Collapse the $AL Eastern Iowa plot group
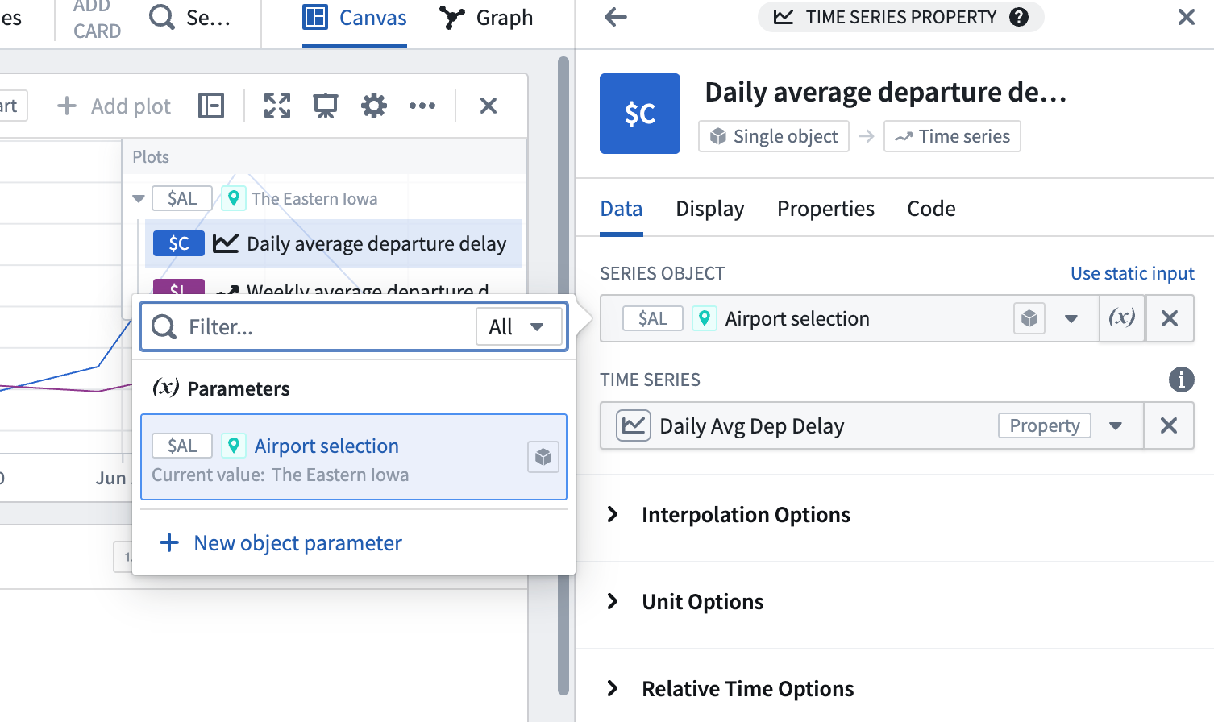This screenshot has height=722, width=1214. (139, 199)
